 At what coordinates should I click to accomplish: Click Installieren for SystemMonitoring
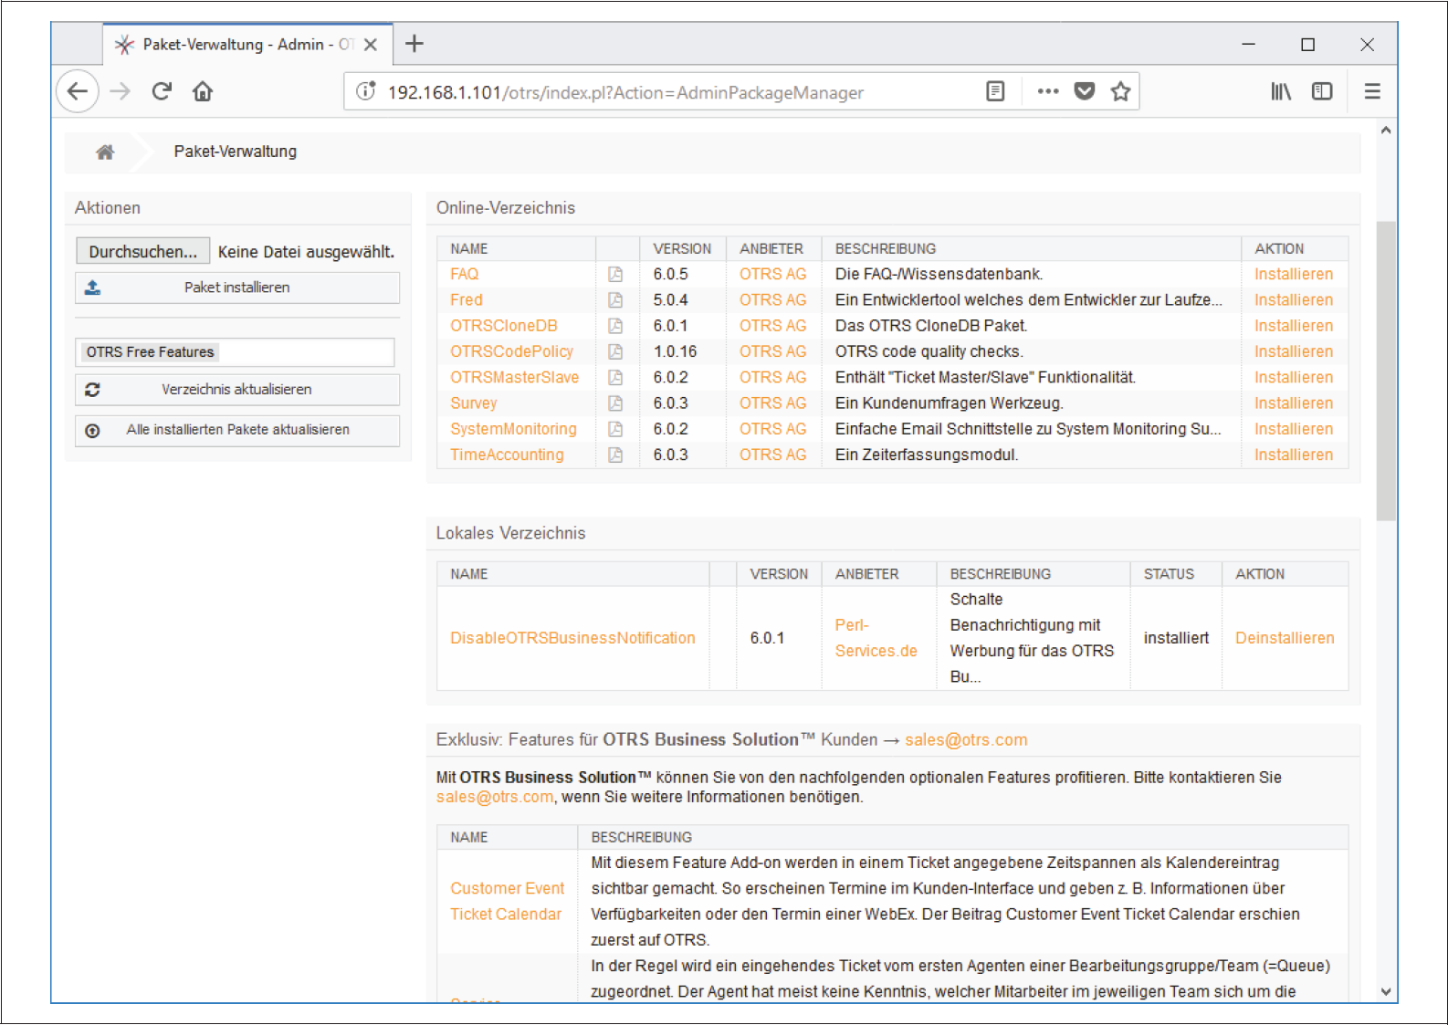(1293, 429)
